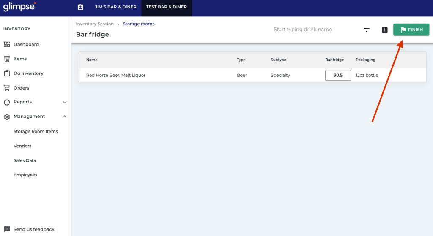Click the Name column header
This screenshot has width=433, height=236.
point(92,60)
